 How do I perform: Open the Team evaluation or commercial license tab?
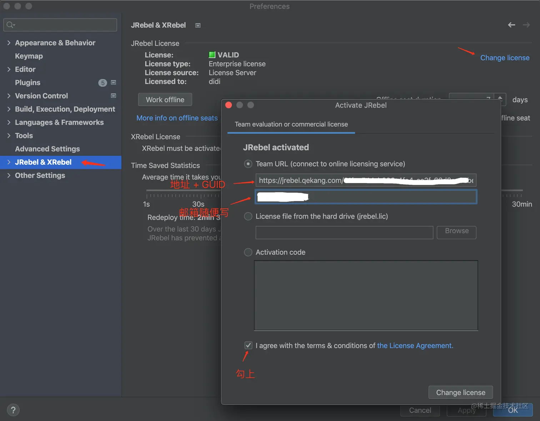(x=291, y=124)
